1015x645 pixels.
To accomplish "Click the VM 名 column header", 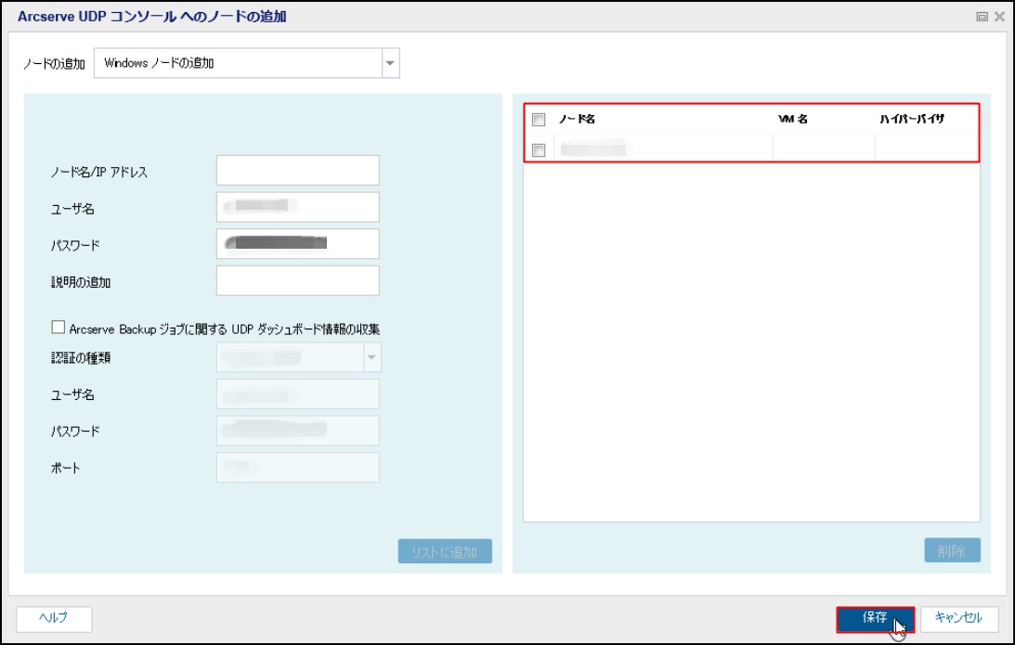I will (793, 119).
